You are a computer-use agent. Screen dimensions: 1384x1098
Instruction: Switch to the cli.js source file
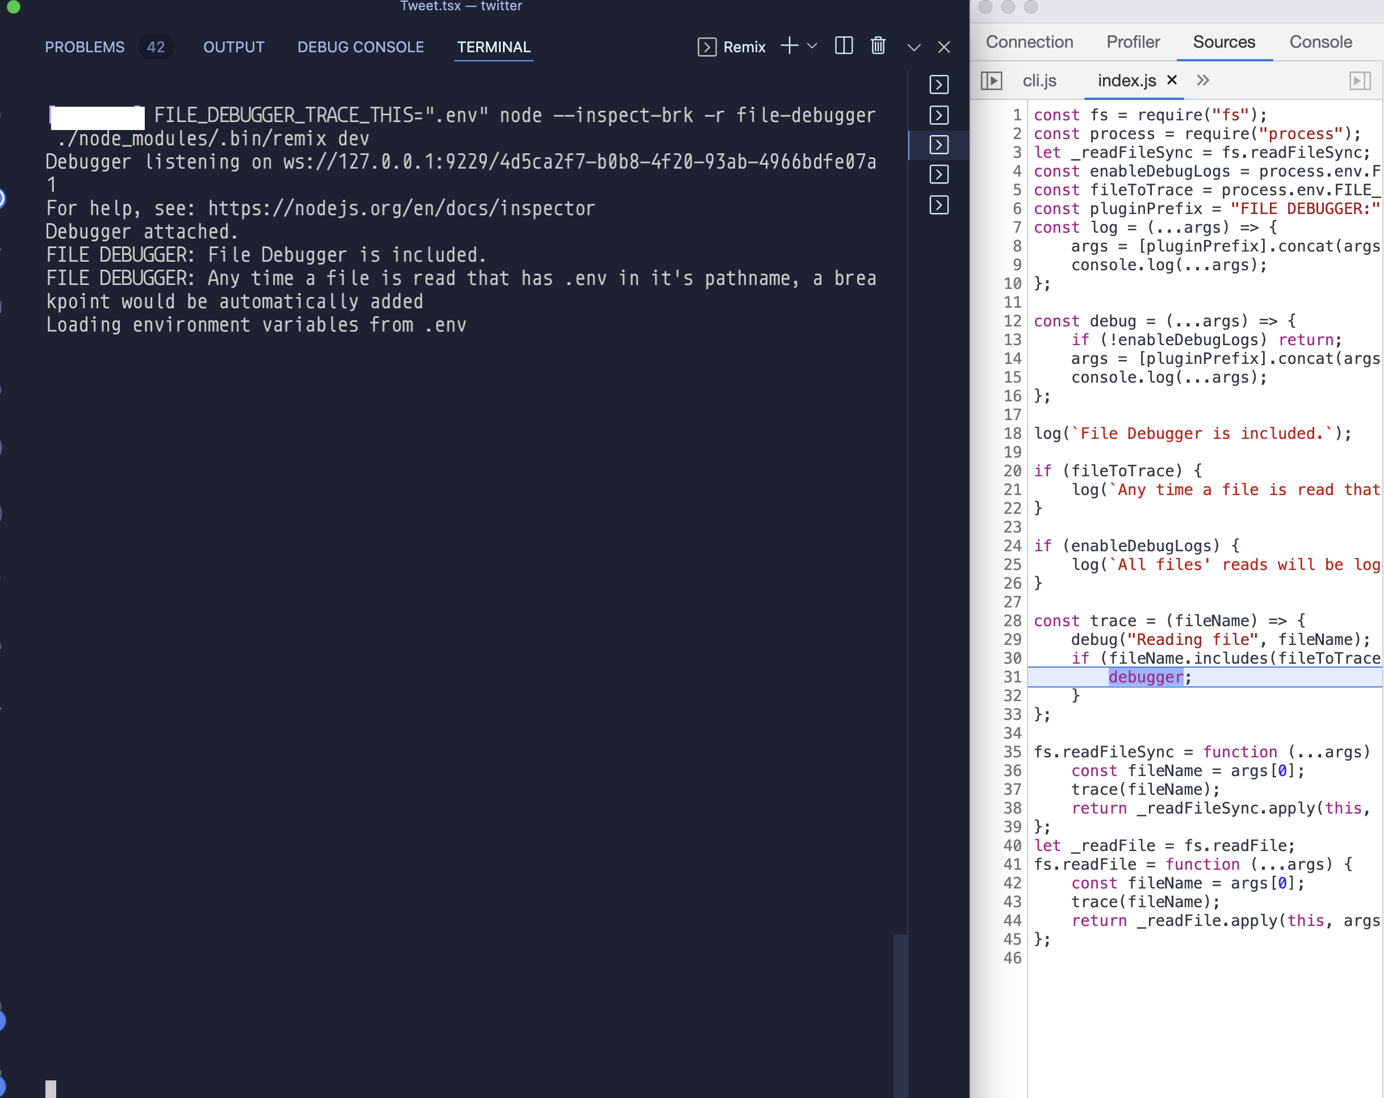(1039, 81)
